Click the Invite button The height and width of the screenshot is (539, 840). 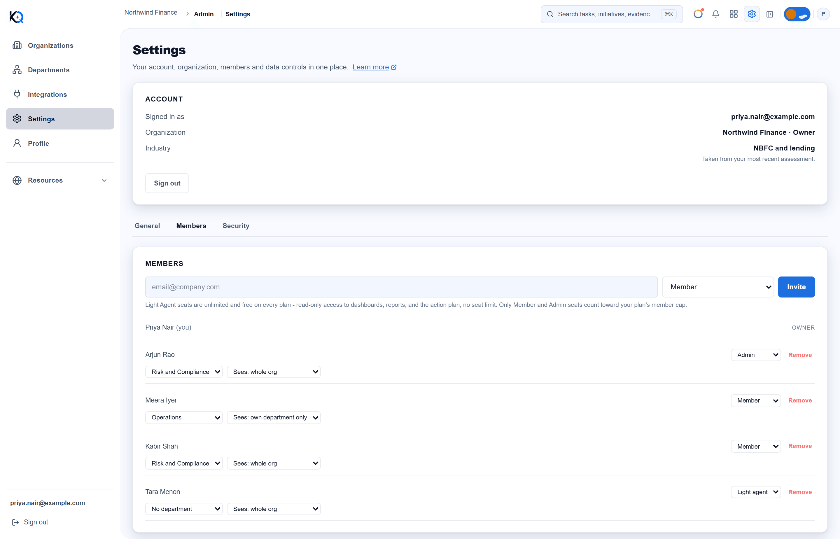[796, 287]
